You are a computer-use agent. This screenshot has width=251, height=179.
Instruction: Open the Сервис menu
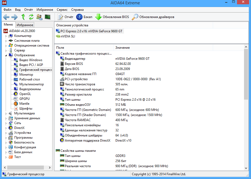point(62,9)
